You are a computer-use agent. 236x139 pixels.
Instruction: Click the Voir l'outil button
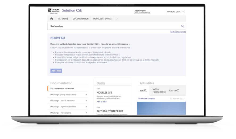click(x=56, y=71)
